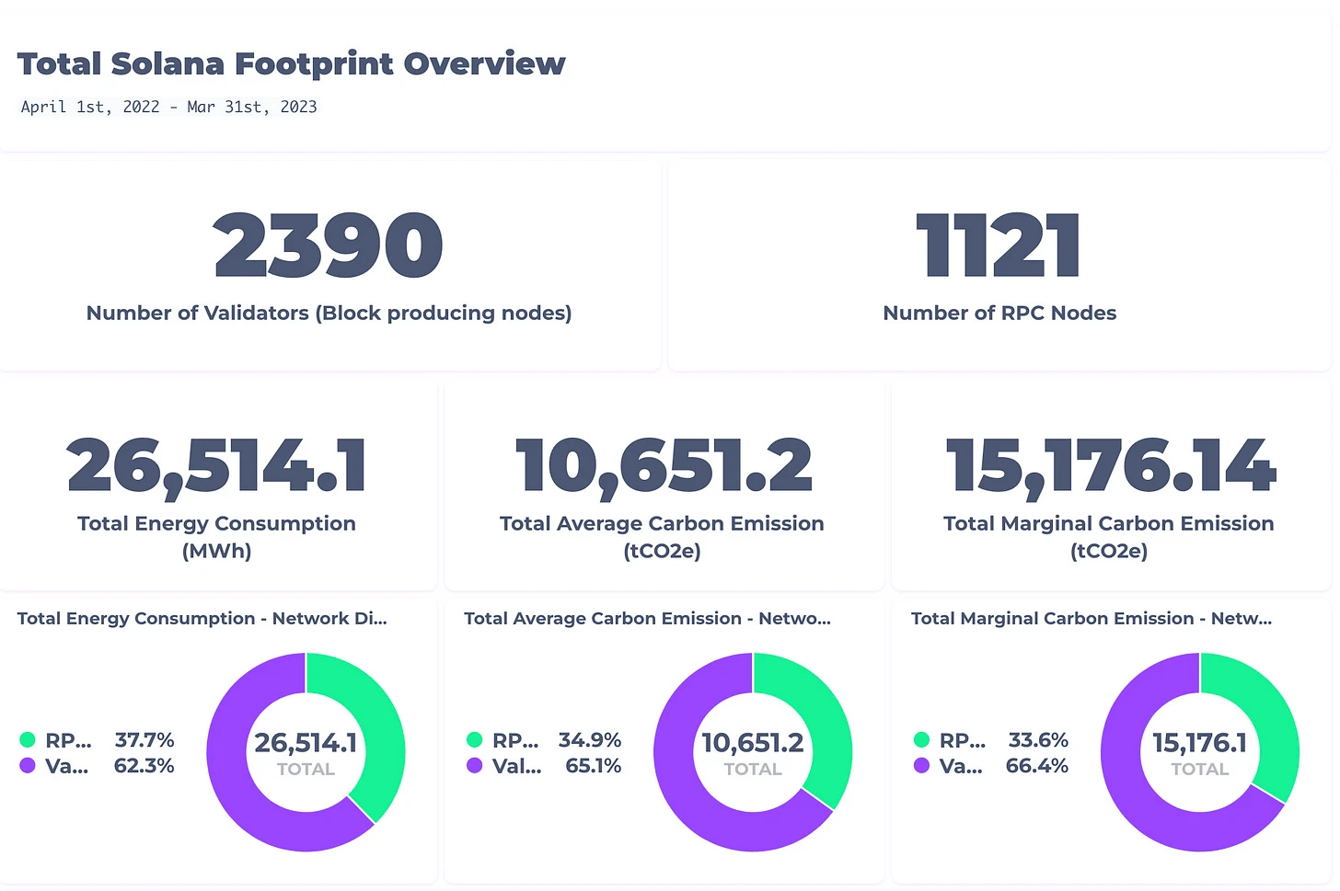This screenshot has height=891, width=1340.
Task: Click the purple Validators legend dot in Energy Consumption chart
Action: (28, 765)
